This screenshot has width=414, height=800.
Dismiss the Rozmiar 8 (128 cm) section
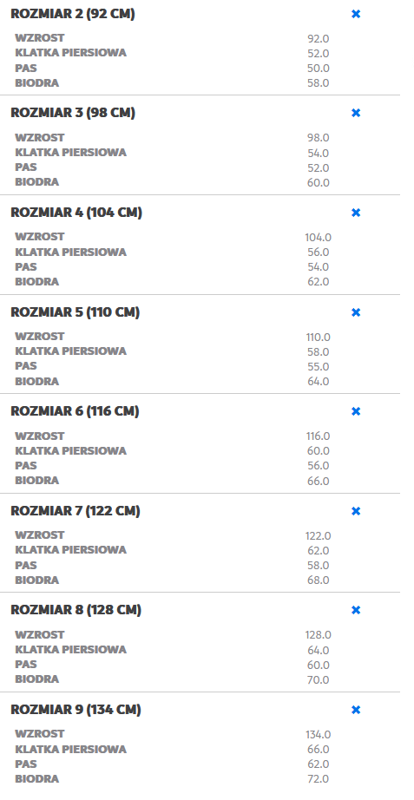coord(356,610)
